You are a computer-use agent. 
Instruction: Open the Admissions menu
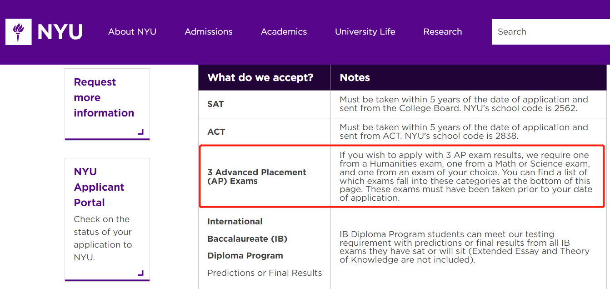[x=209, y=32]
